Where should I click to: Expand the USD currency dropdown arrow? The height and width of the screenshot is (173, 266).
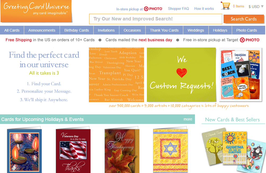click(262, 6)
